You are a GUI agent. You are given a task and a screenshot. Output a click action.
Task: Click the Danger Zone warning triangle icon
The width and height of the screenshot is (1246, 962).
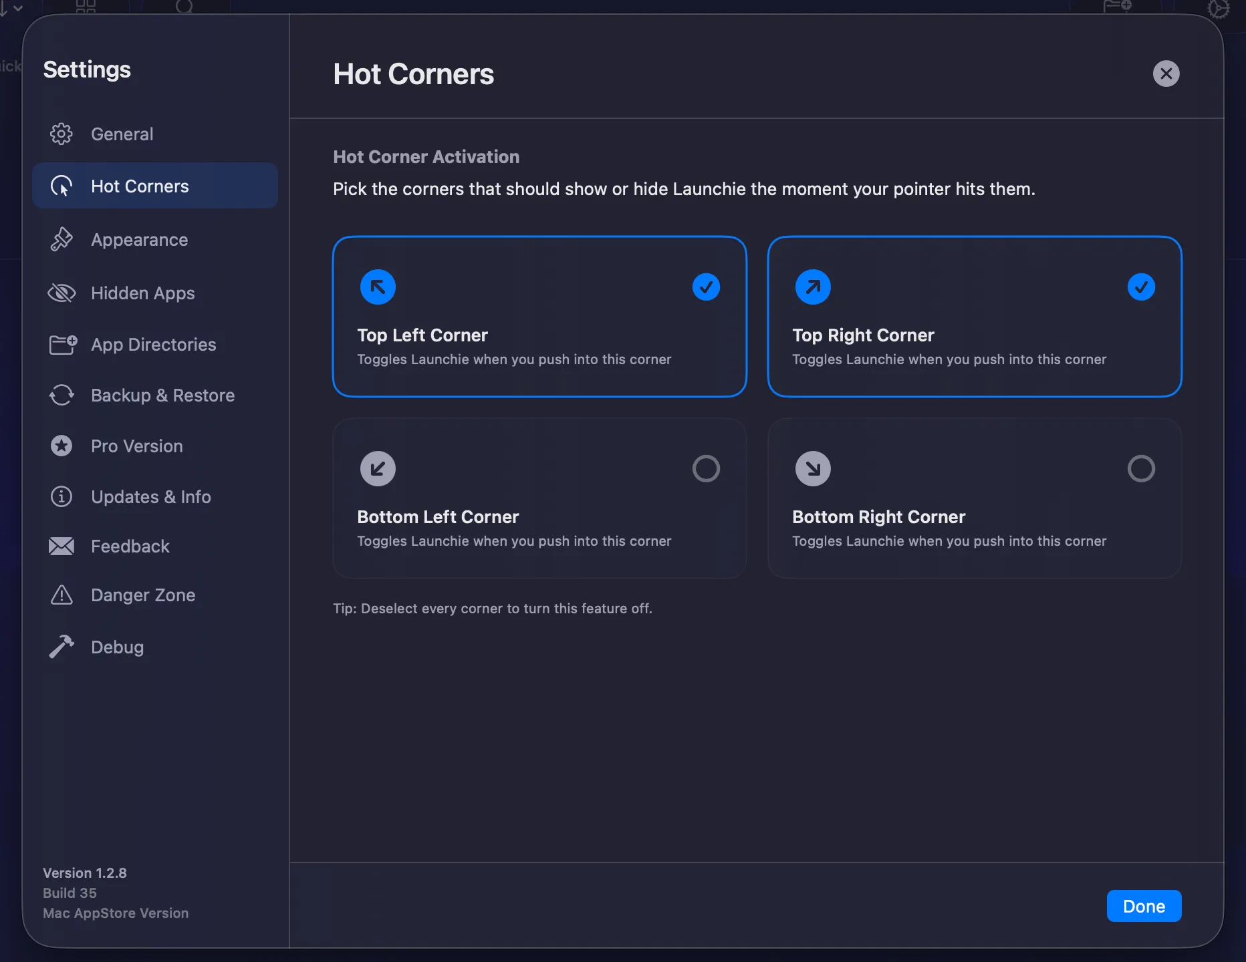point(61,595)
